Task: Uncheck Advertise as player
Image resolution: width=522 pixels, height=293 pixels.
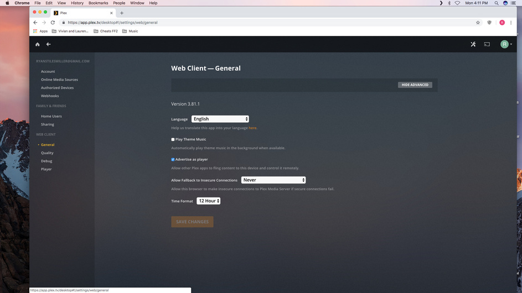Action: pos(173,159)
